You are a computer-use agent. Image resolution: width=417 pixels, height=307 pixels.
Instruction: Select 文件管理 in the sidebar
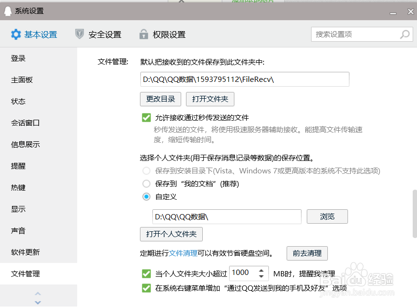coord(38,273)
